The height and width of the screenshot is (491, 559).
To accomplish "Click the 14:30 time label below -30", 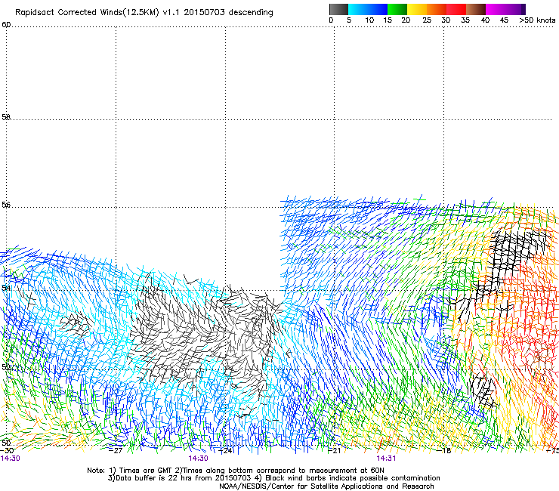I will [10, 459].
